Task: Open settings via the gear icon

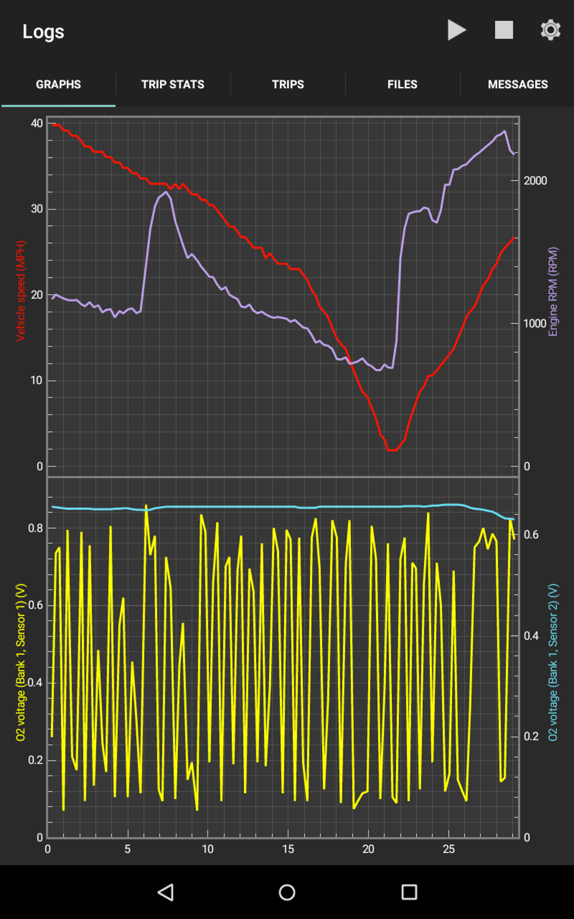Action: (550, 30)
